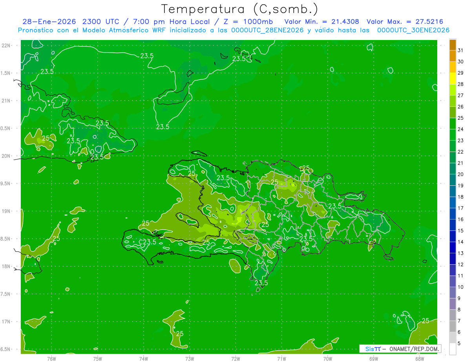Pick the yellow swatch between 28 and 29
The height and width of the screenshot is (364, 471).
point(453,79)
